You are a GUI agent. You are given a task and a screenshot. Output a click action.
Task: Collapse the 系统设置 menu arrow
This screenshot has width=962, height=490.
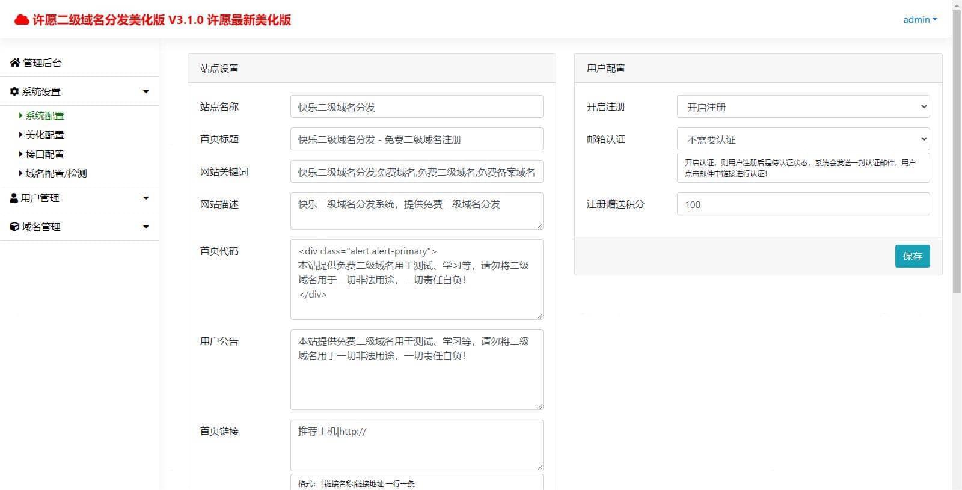(x=146, y=92)
